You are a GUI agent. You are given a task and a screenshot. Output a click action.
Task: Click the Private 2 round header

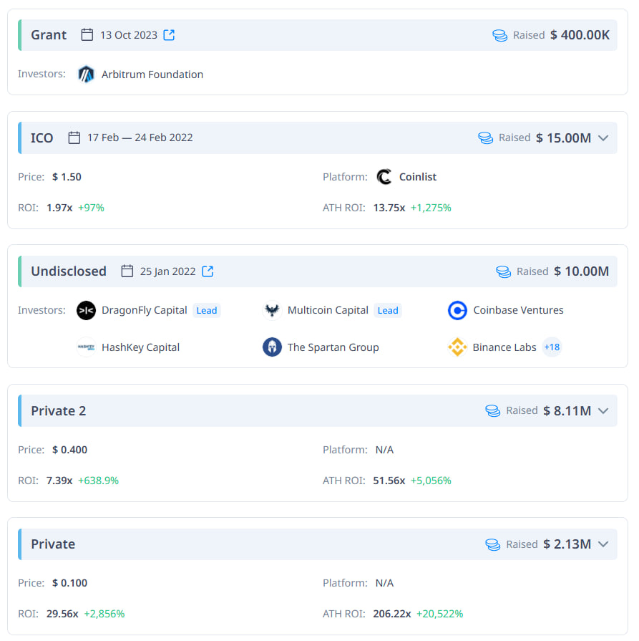pyautogui.click(x=58, y=411)
